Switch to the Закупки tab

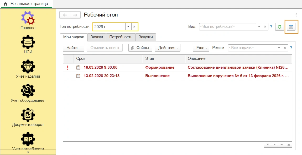[x=146, y=37]
